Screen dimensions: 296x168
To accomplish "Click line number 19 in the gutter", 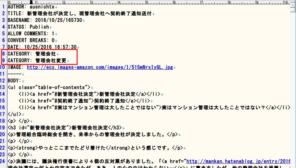I will pos(3,128).
